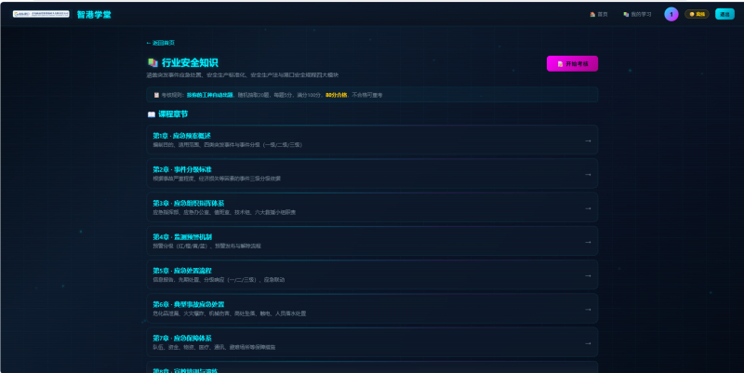Click 第7章 description listing 队伍、资金、物资

click(214, 347)
